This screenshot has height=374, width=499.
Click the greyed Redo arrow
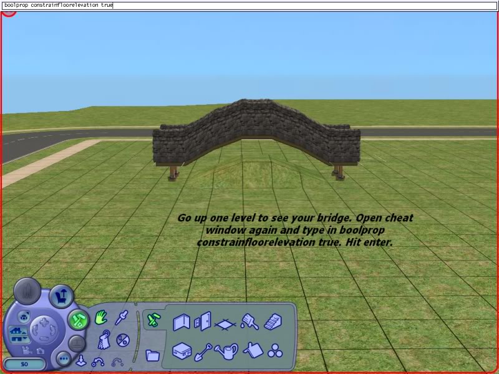[x=117, y=362]
